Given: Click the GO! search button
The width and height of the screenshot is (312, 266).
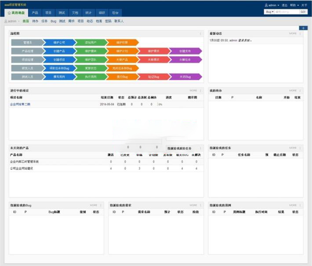Looking at the screenshot, I should click(303, 12).
